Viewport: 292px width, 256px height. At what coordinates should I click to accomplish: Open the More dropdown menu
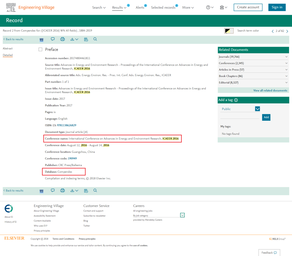point(188,8)
